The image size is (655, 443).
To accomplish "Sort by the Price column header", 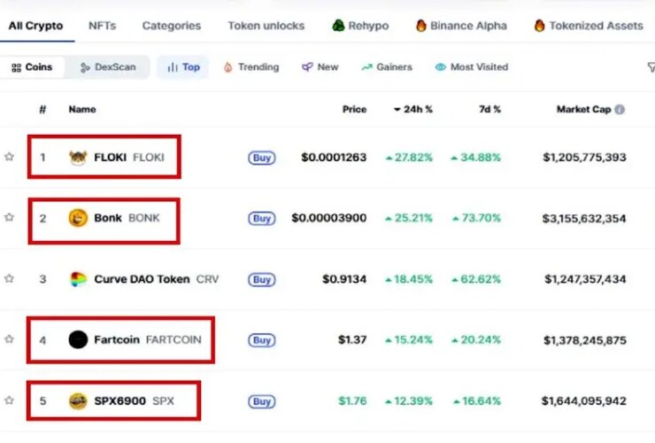I will point(354,110).
